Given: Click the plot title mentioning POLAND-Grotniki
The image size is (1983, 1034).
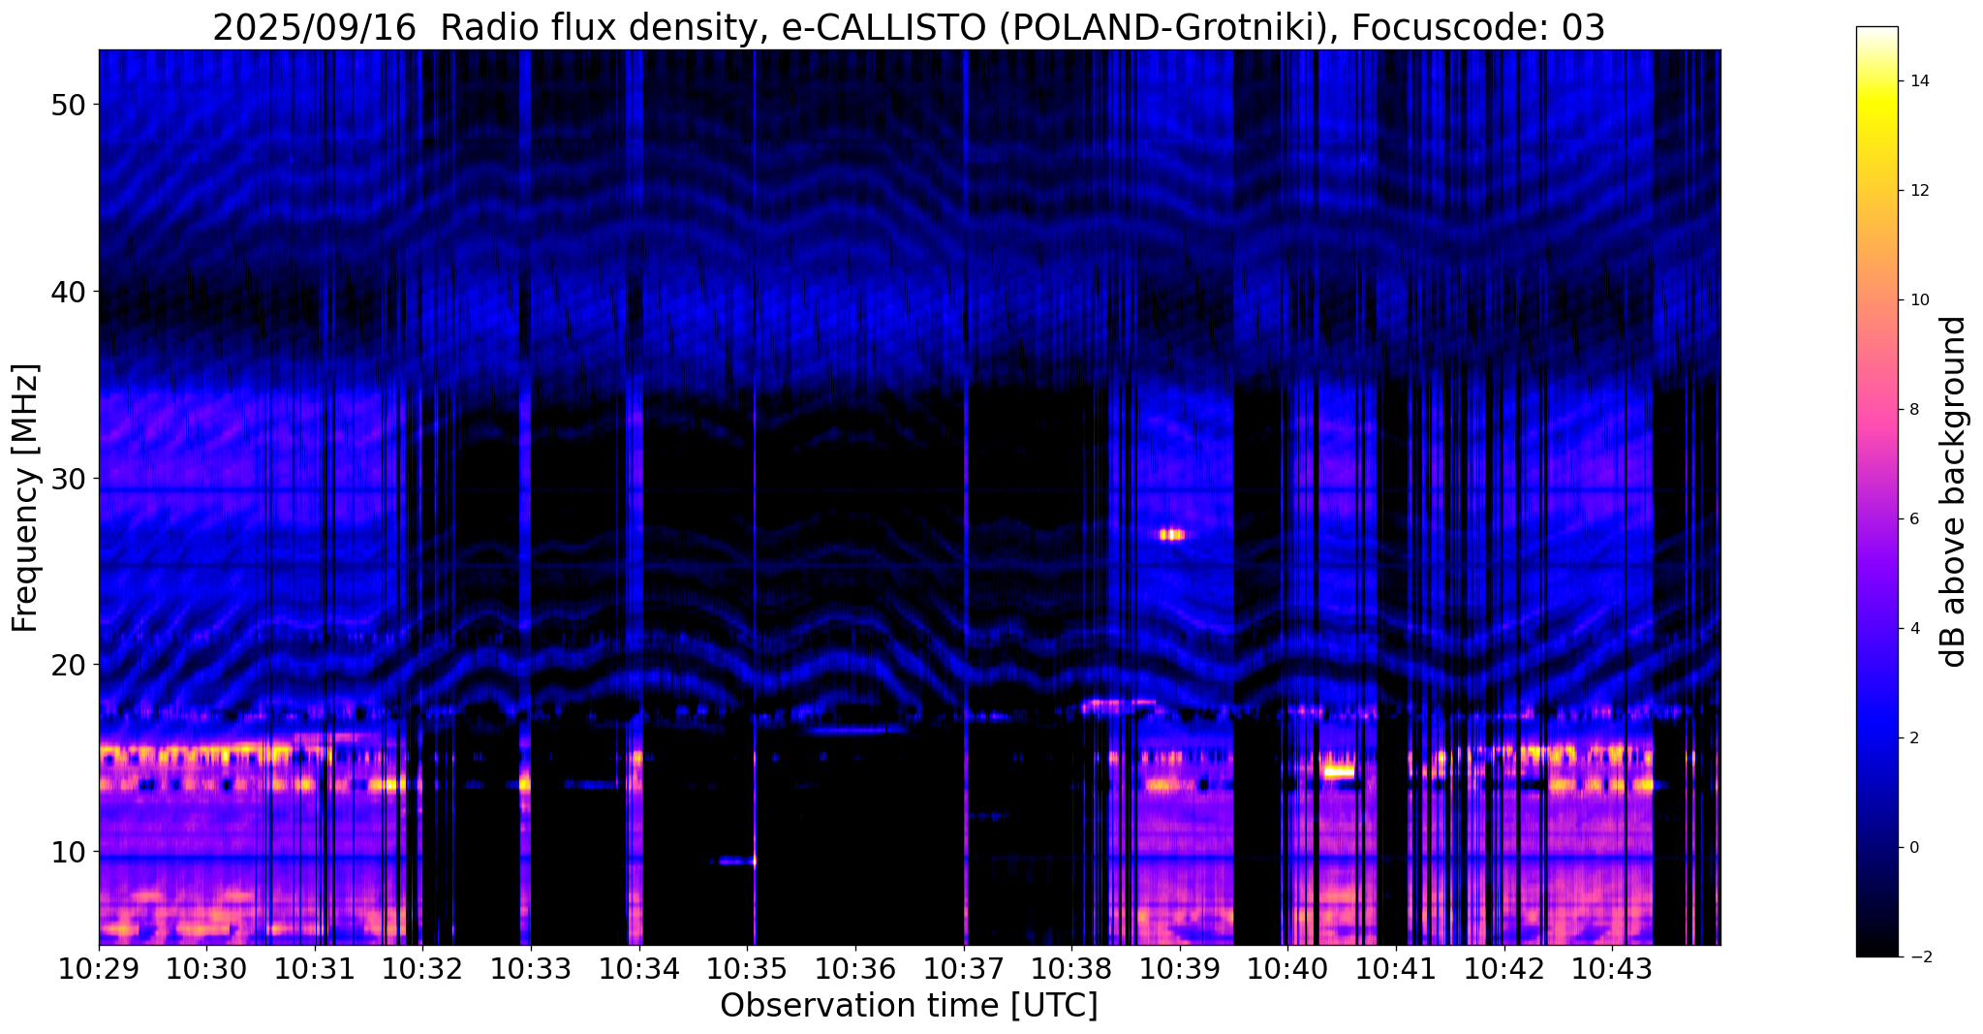Looking at the screenshot, I should (x=909, y=27).
